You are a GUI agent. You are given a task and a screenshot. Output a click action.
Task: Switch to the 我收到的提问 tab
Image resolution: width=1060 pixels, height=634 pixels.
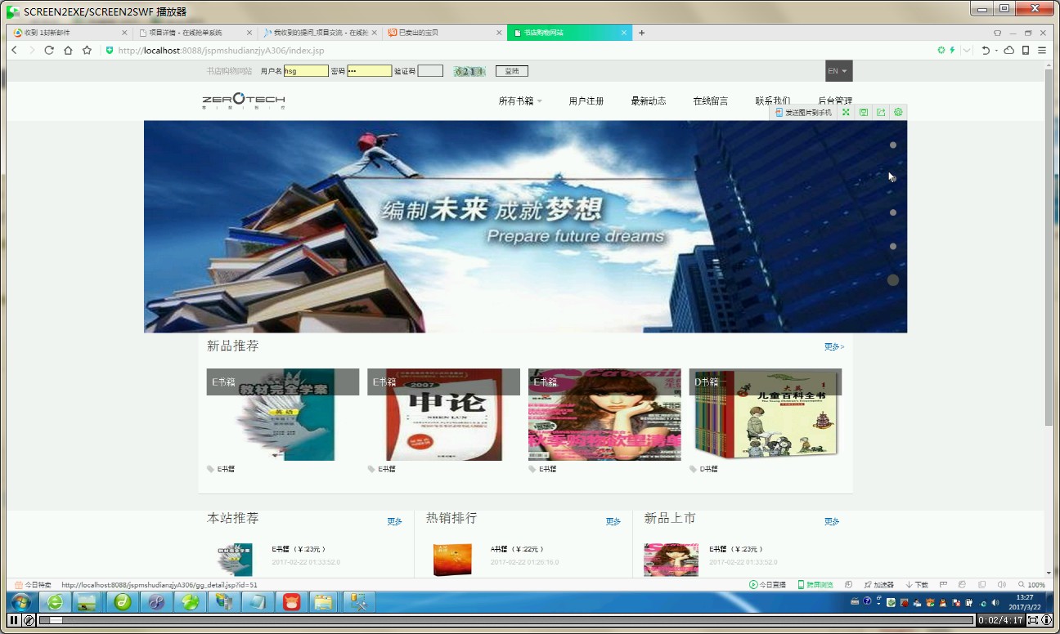320,33
